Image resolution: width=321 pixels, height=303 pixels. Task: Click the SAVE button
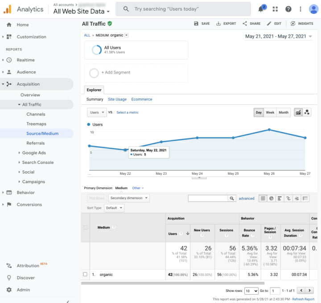(x=202, y=24)
